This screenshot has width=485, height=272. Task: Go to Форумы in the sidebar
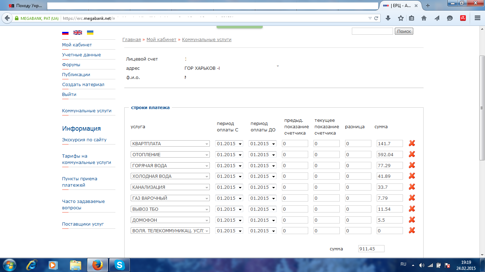tap(71, 65)
